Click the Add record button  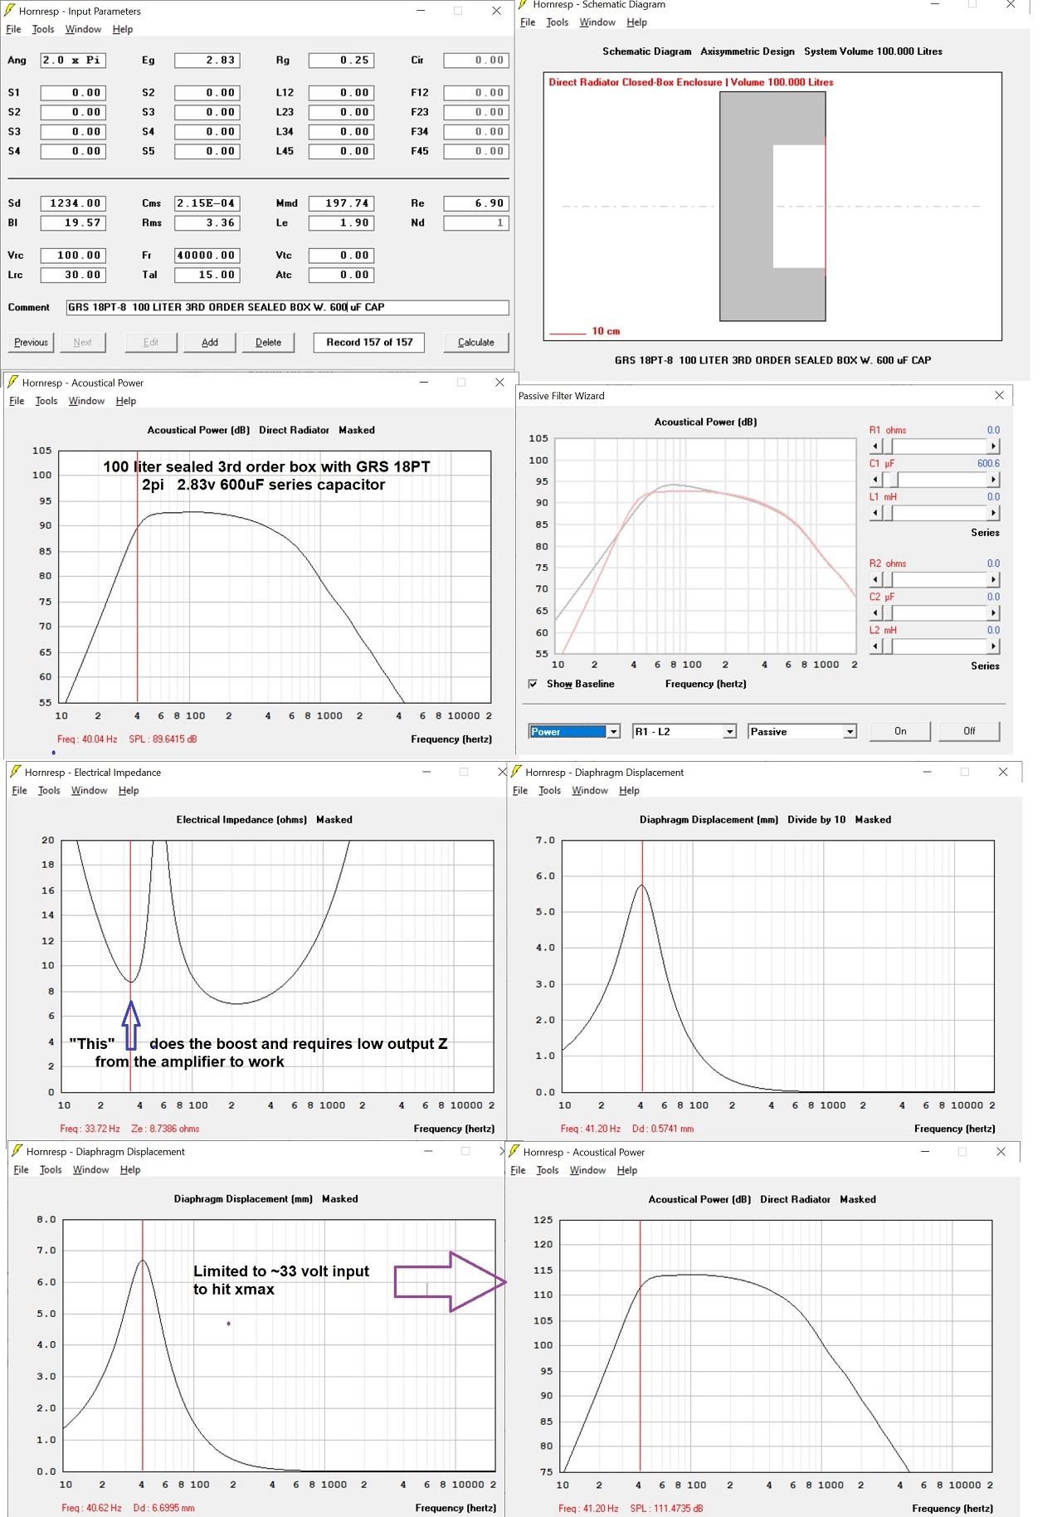[210, 342]
